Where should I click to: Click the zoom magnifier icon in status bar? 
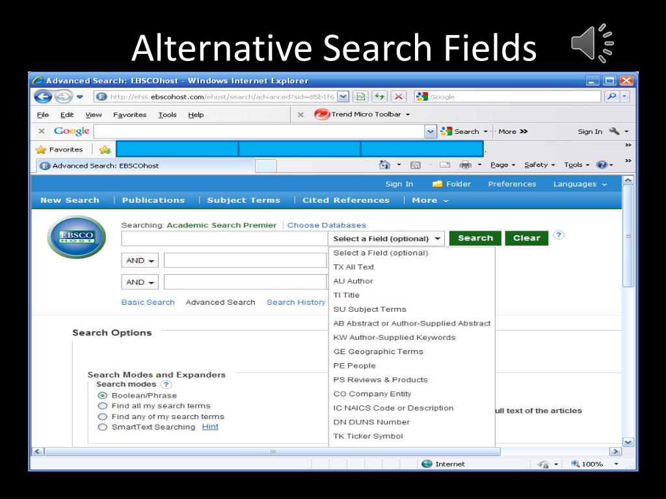coord(576,464)
